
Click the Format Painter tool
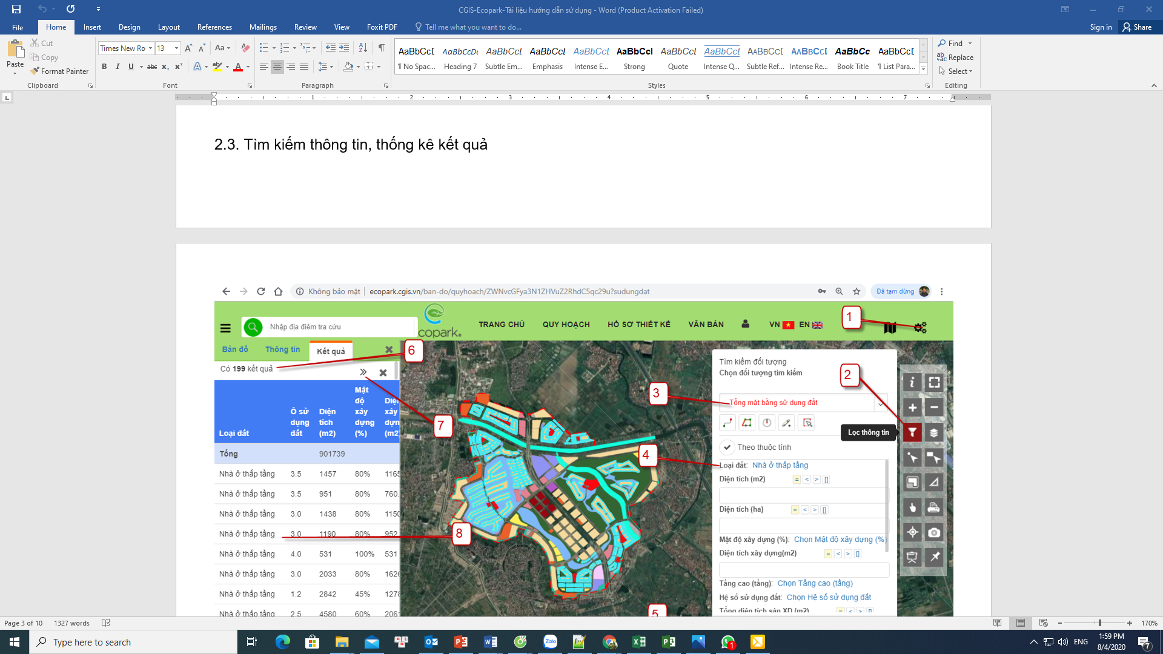click(59, 71)
